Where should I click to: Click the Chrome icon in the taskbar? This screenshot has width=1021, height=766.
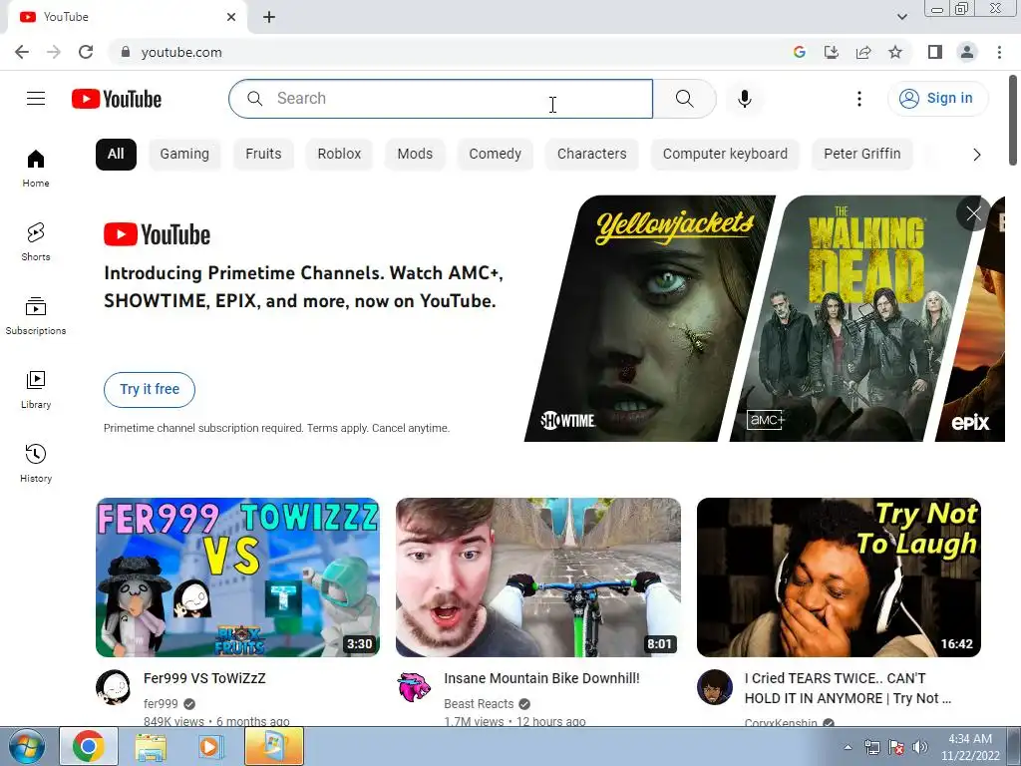point(89,746)
